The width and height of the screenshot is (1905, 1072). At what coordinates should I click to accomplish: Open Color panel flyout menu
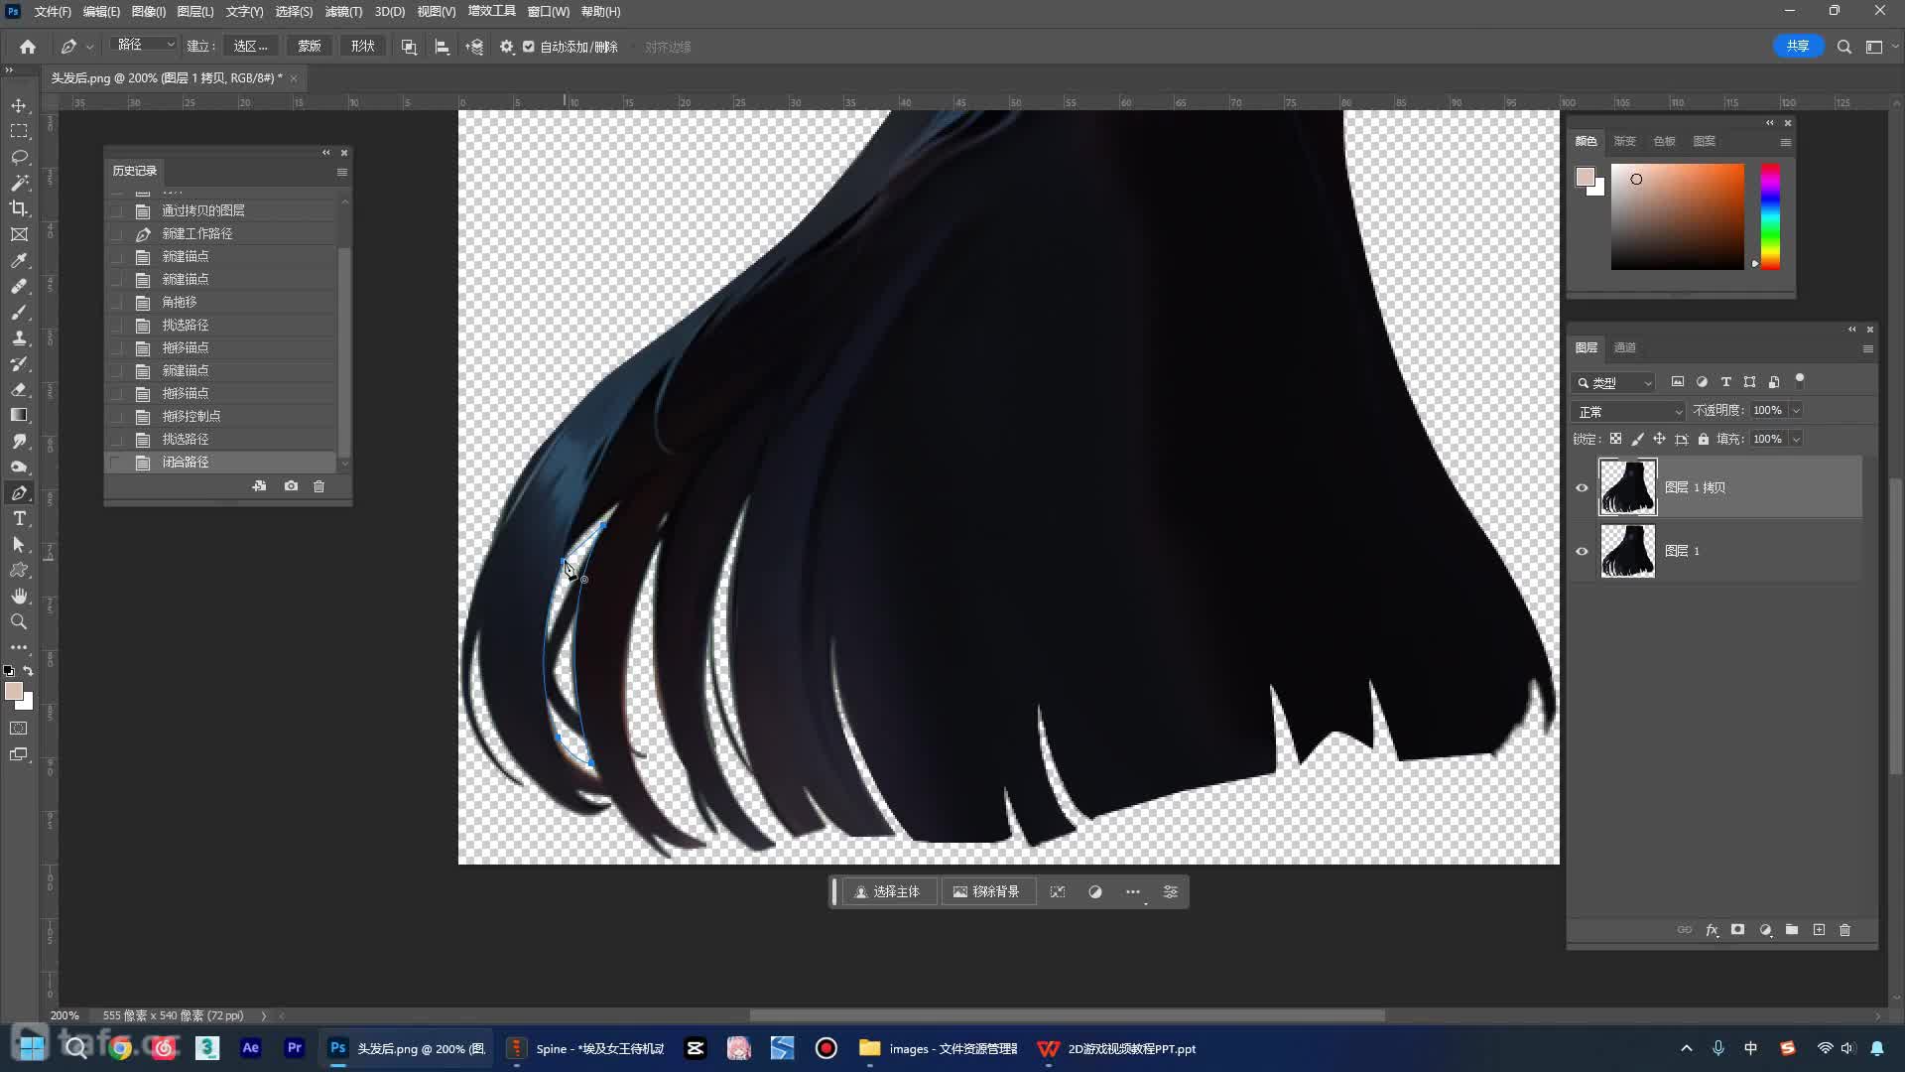[x=1786, y=142]
